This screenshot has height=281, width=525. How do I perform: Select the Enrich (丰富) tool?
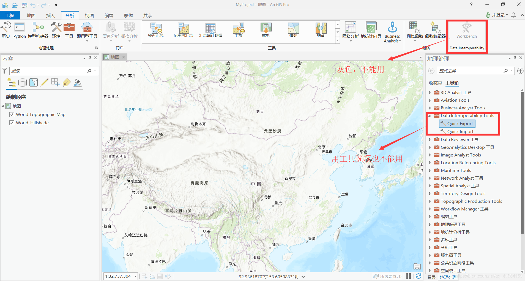(x=238, y=30)
